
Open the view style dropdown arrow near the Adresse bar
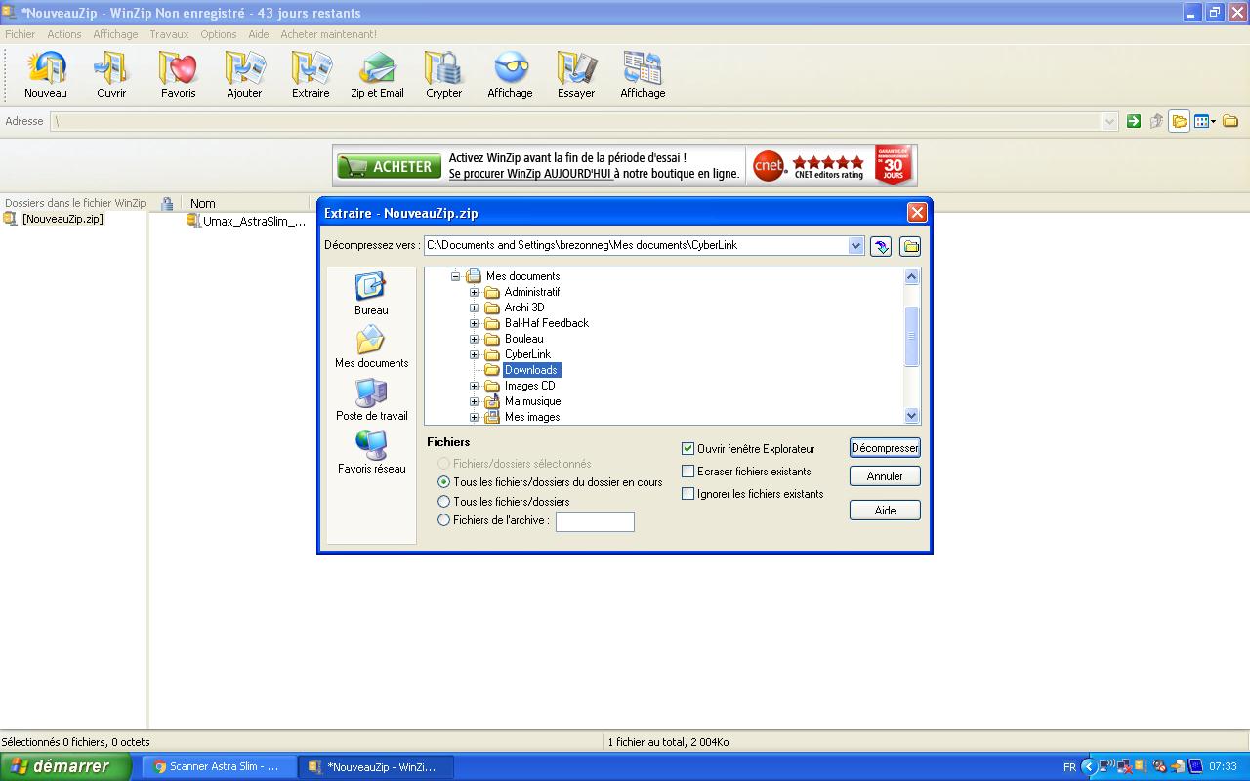tap(1214, 122)
